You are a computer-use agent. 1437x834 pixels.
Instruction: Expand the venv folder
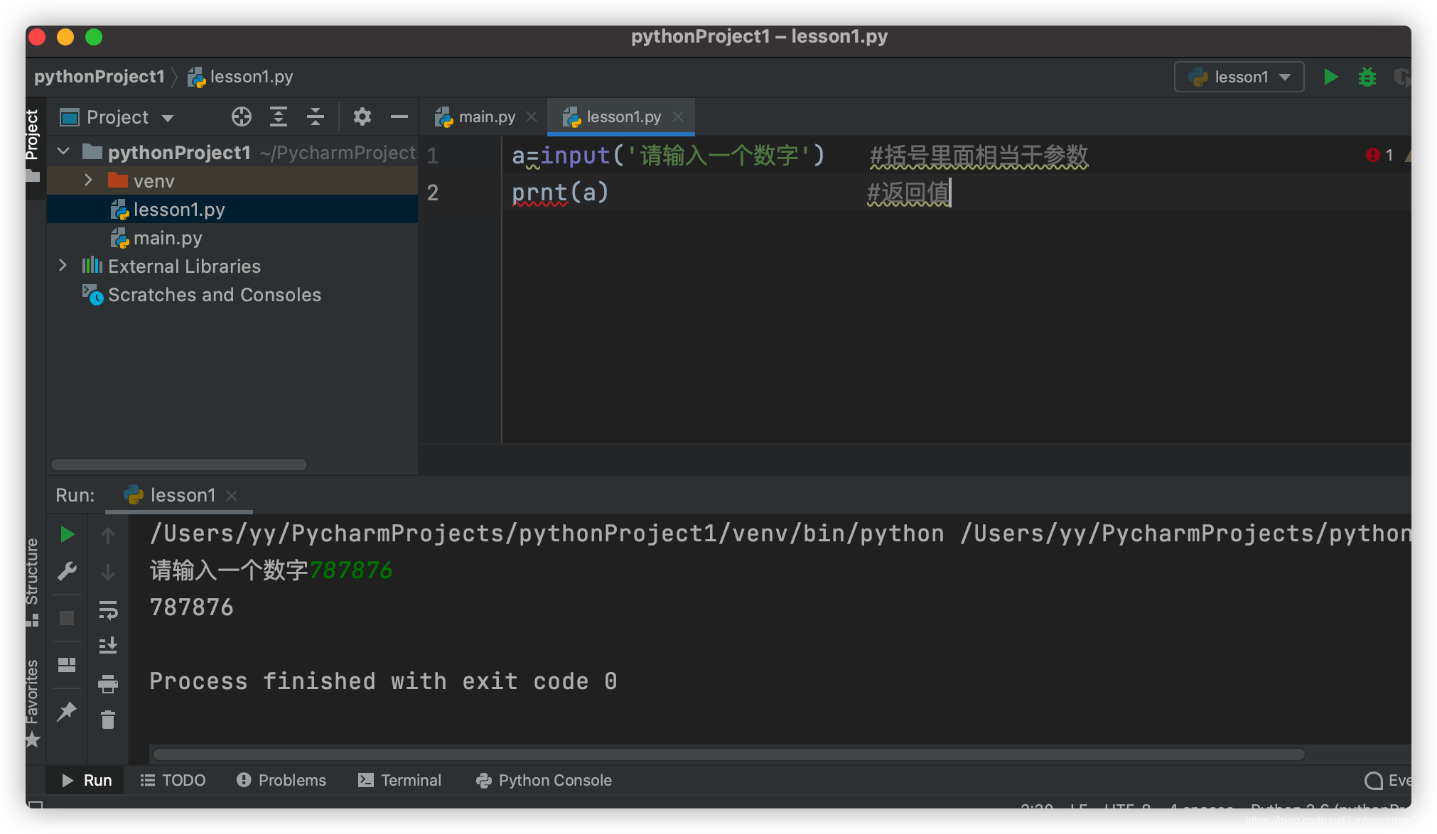[88, 180]
